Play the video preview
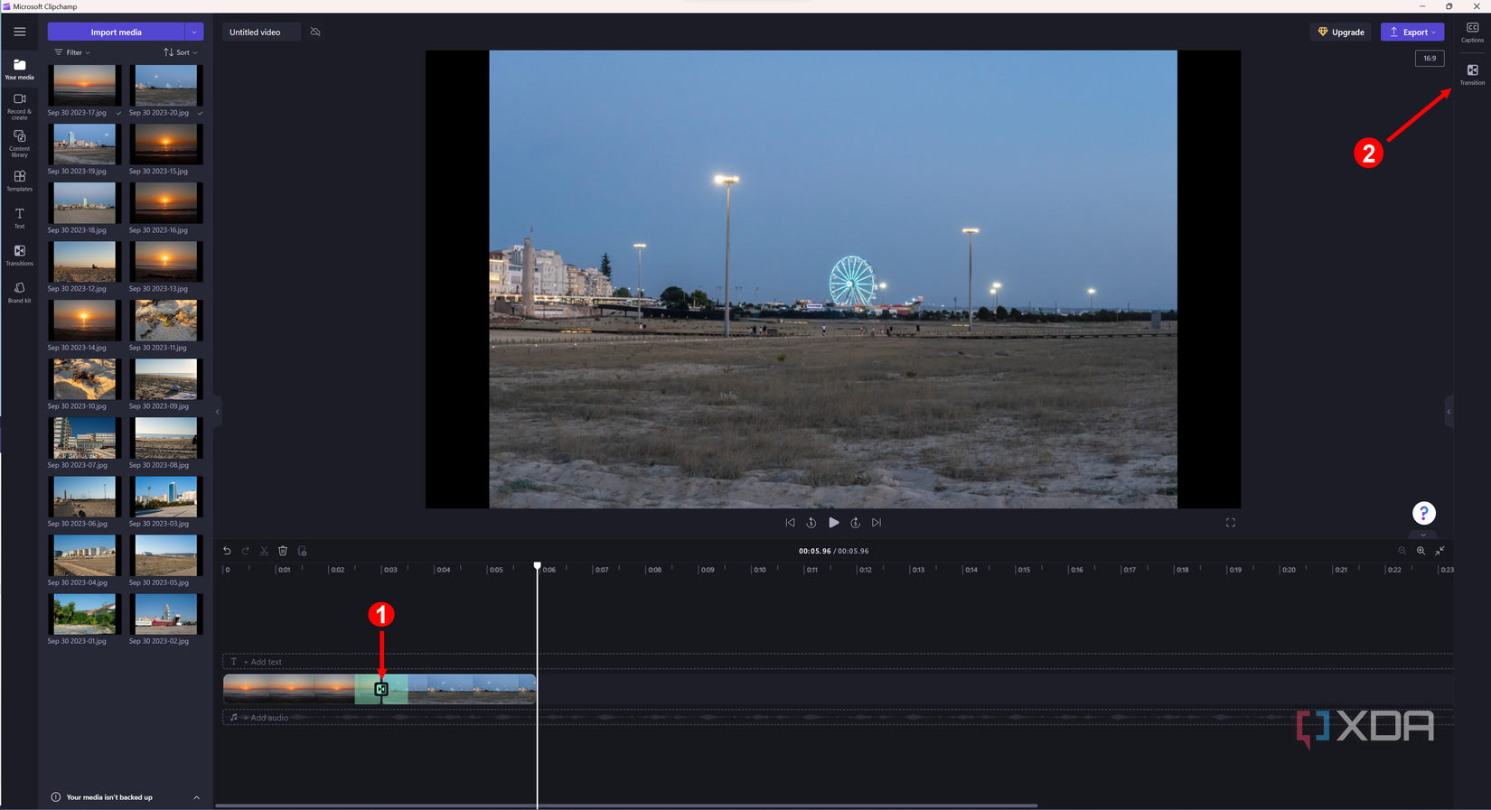 coord(833,523)
